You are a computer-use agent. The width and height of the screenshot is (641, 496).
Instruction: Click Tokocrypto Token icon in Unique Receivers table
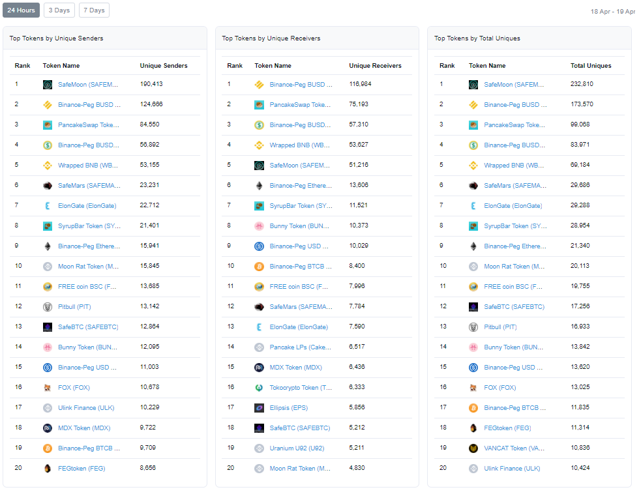tap(259, 388)
